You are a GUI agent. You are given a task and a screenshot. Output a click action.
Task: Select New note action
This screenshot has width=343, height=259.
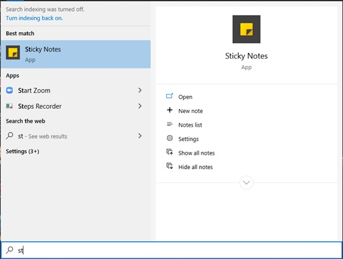(190, 111)
